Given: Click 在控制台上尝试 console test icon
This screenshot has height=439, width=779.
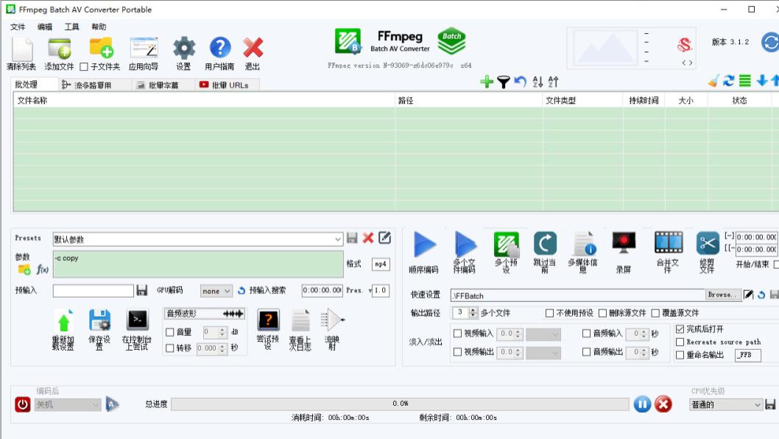Looking at the screenshot, I should [x=138, y=320].
